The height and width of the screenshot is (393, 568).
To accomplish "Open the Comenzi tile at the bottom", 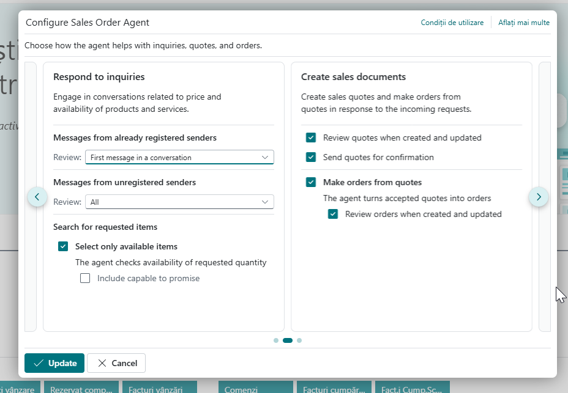I will (254, 388).
